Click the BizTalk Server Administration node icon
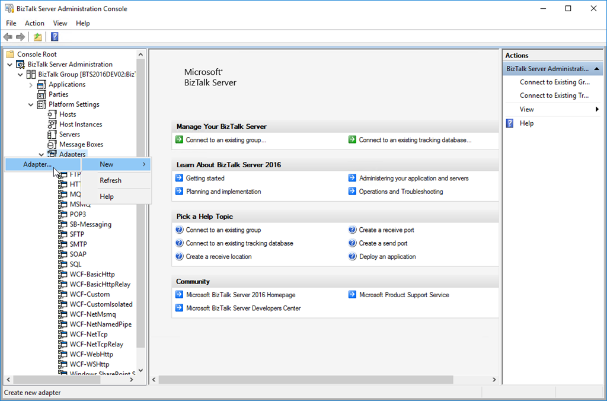Image resolution: width=607 pixels, height=401 pixels. point(21,64)
